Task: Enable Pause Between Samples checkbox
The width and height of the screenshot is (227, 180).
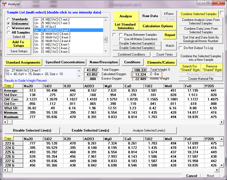Action: (121, 35)
